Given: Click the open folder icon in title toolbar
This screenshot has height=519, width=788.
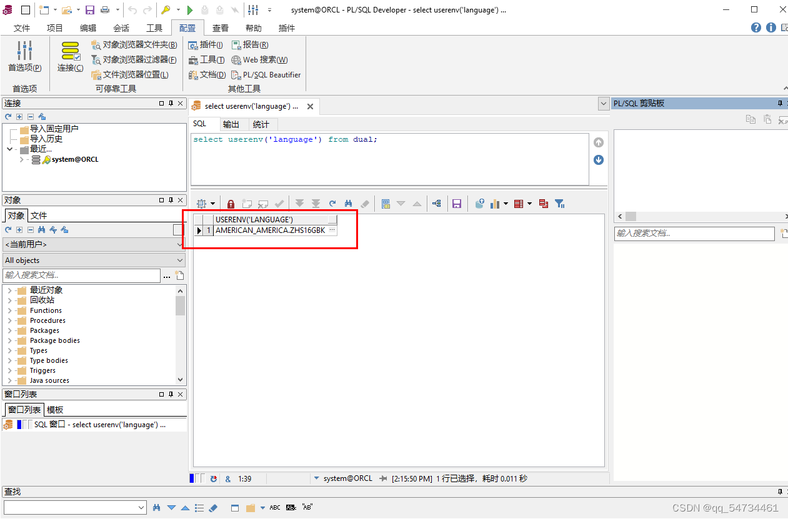Looking at the screenshot, I should (66, 10).
